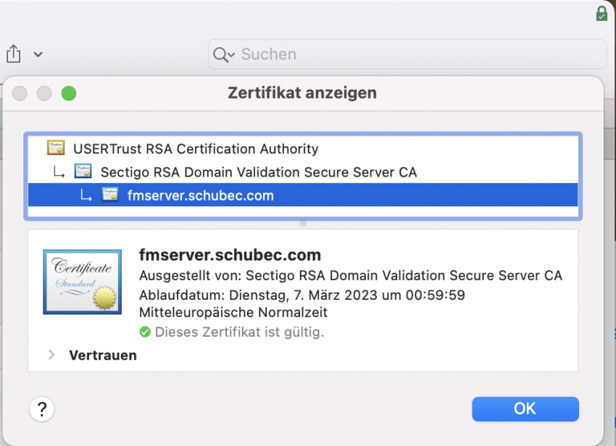
Task: Open the search magnifier options menu
Action: 223,54
